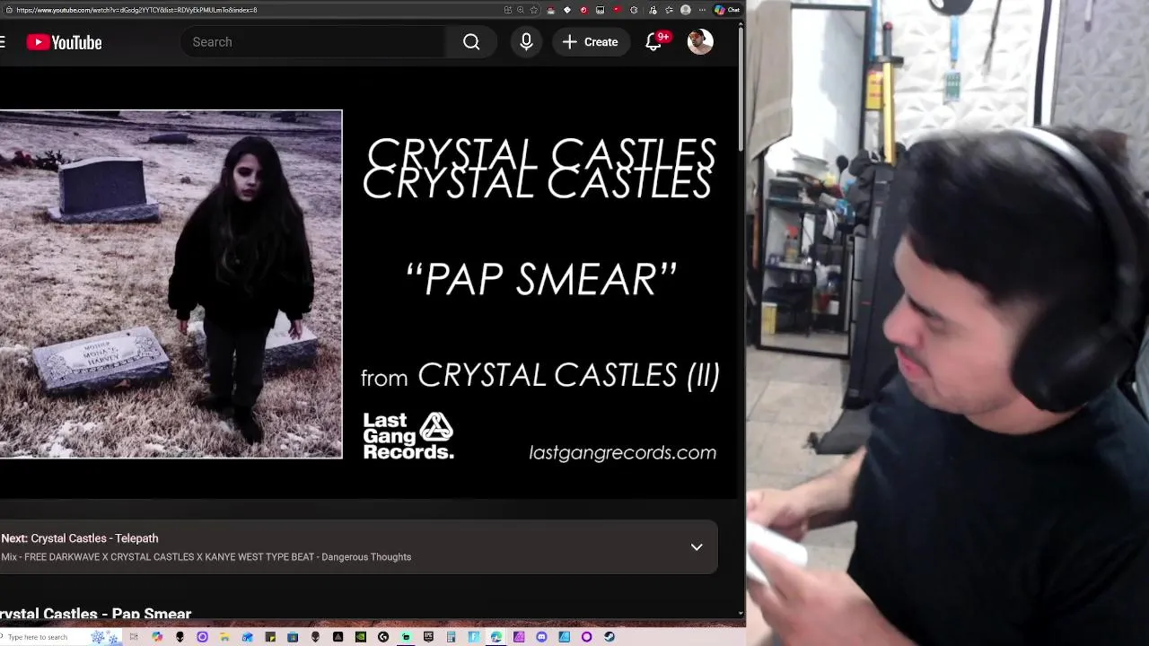1149x646 pixels.
Task: Launch Epic Games from taskbar
Action: 428,637
